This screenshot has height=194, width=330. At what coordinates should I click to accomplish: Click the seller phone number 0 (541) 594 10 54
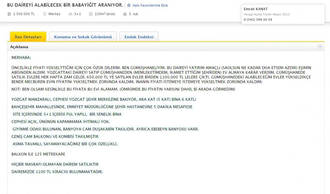258,19
